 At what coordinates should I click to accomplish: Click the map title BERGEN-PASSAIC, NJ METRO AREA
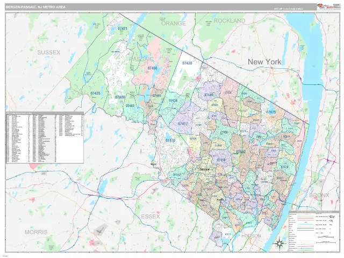point(35,7)
